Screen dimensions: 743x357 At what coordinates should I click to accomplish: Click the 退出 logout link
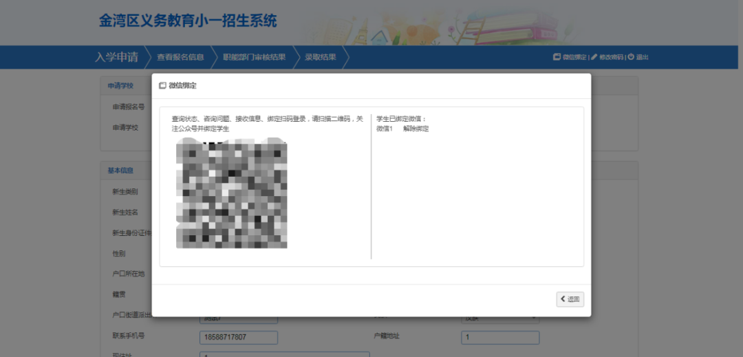(x=642, y=57)
